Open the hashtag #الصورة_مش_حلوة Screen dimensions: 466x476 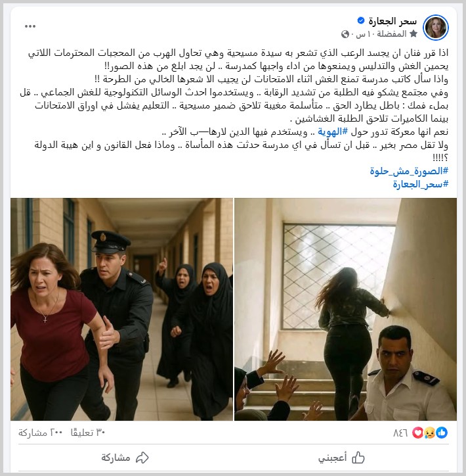click(x=409, y=171)
